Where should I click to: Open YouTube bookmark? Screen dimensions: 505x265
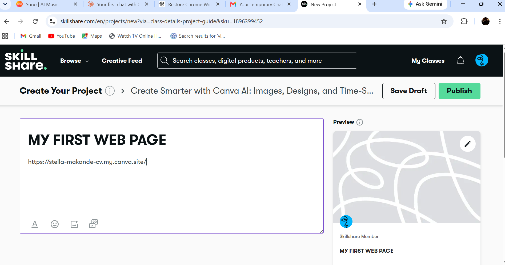pos(62,36)
